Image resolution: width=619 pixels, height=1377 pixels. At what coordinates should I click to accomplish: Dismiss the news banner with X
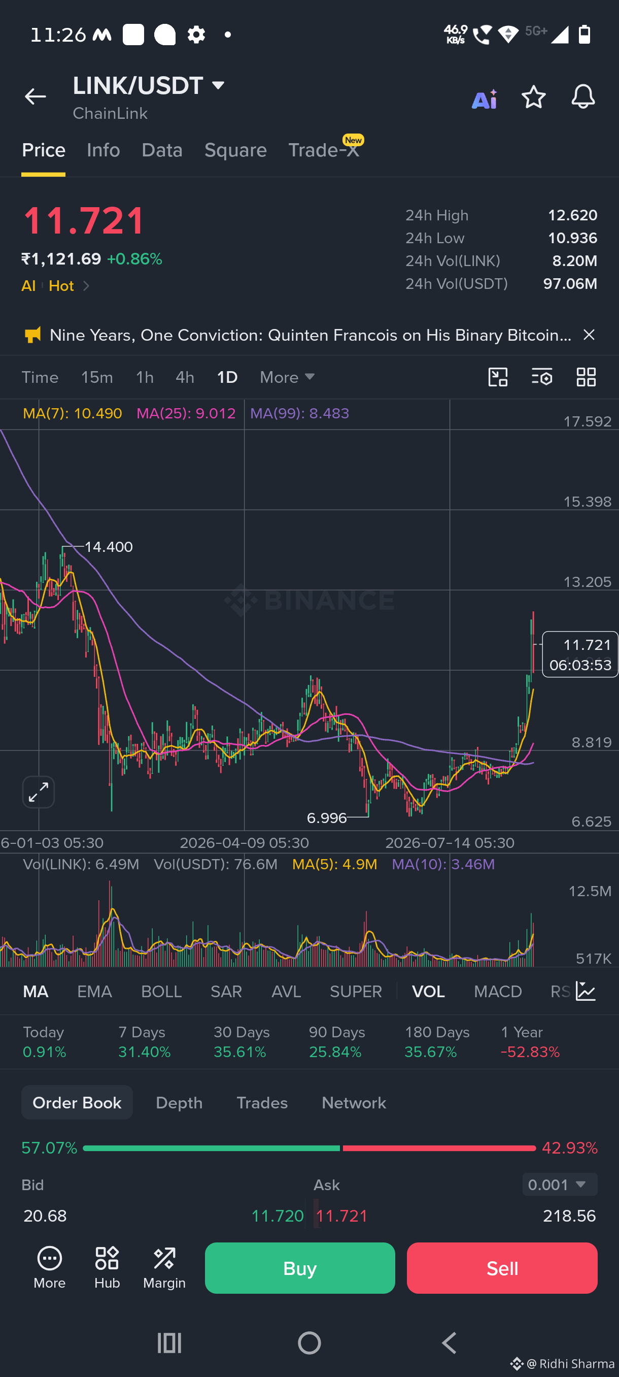[x=589, y=335]
